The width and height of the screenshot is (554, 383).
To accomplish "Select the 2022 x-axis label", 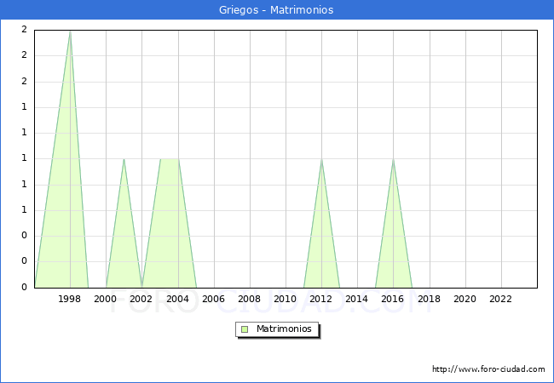I will [500, 300].
